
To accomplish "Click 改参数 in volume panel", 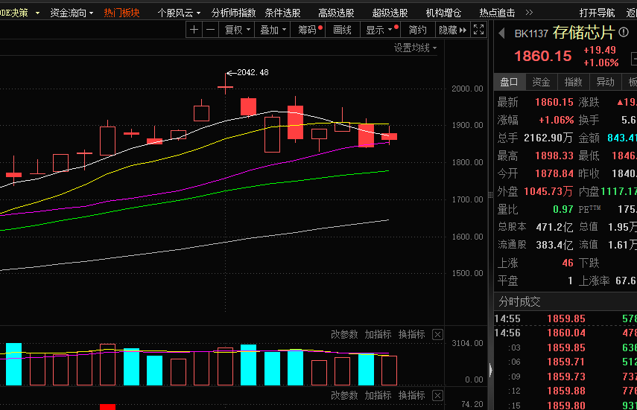I will coord(344,335).
